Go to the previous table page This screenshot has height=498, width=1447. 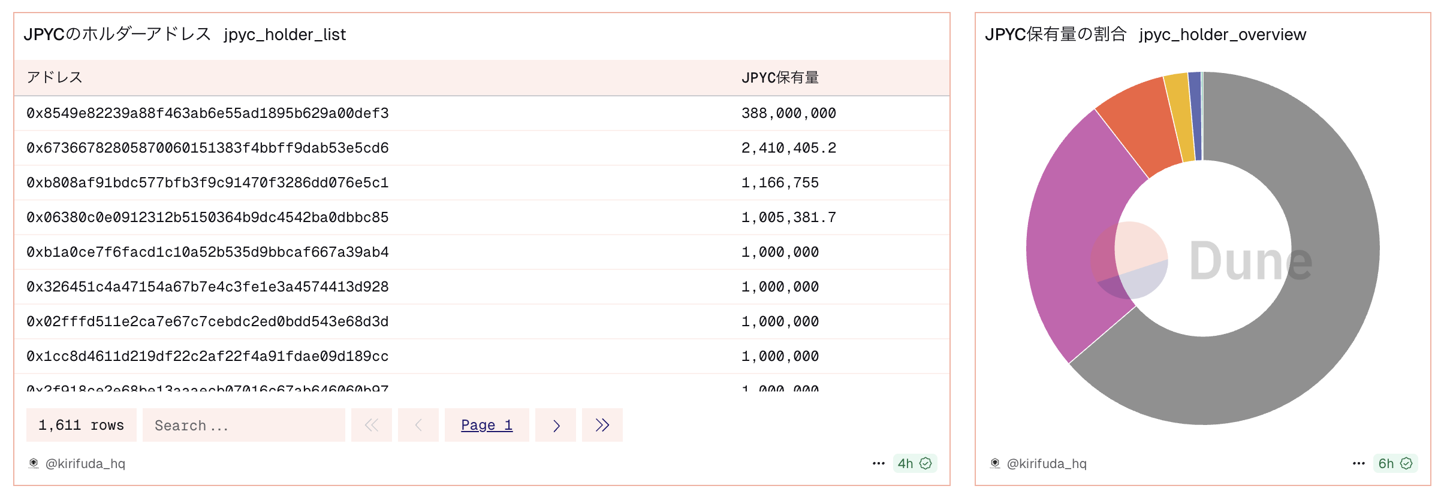point(418,425)
